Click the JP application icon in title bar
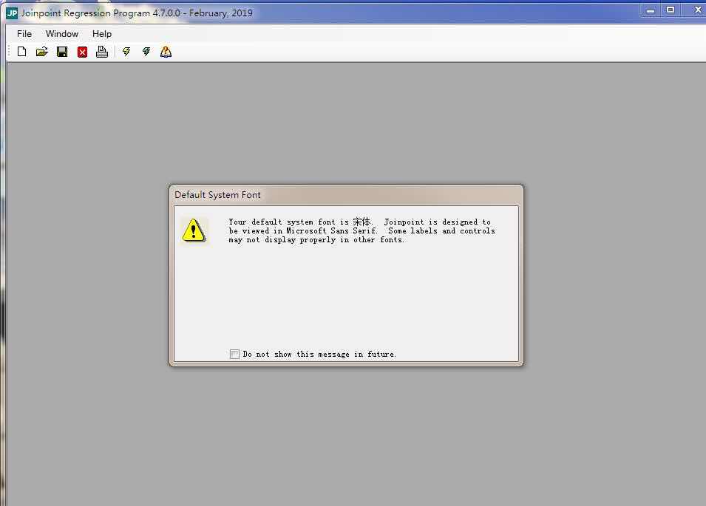The width and height of the screenshot is (706, 506). coord(12,13)
